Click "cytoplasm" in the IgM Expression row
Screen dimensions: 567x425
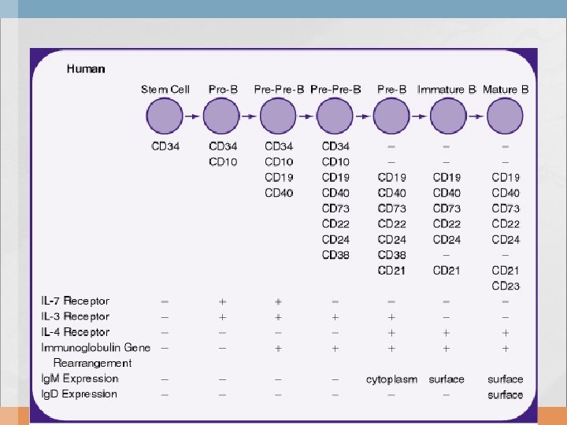[x=391, y=379]
